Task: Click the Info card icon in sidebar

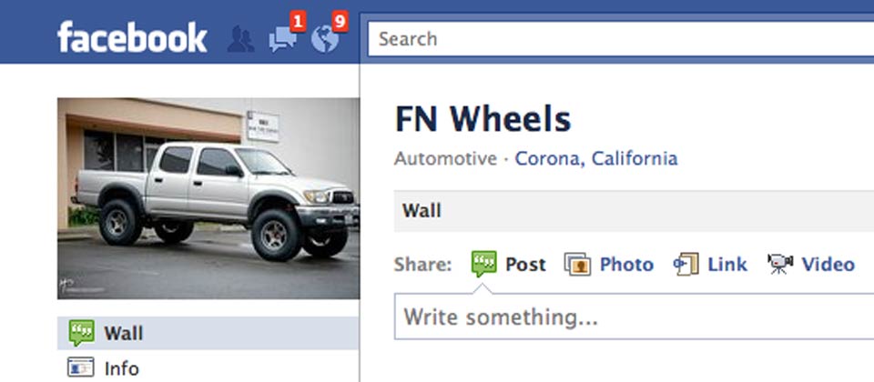Action: 81,367
